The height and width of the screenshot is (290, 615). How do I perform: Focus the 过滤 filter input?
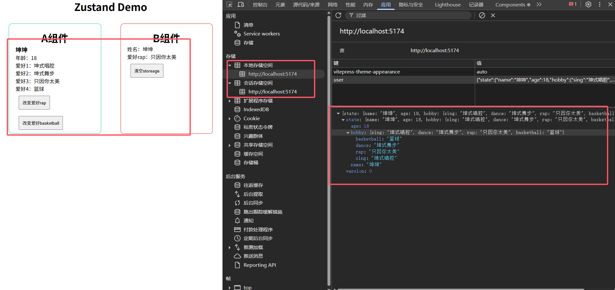(x=409, y=15)
